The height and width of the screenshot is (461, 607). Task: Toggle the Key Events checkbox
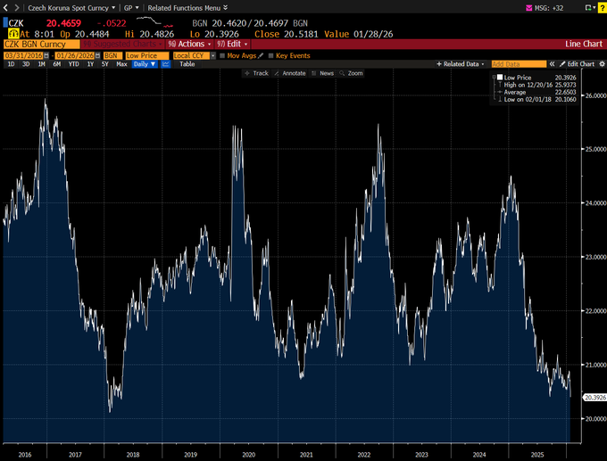tap(270, 54)
